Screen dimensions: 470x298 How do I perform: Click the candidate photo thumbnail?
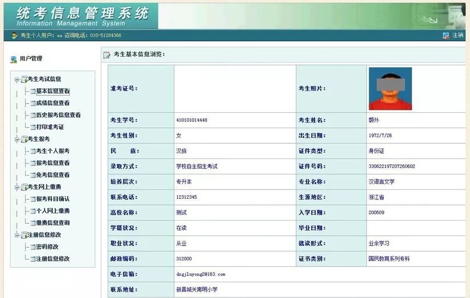[x=390, y=89]
